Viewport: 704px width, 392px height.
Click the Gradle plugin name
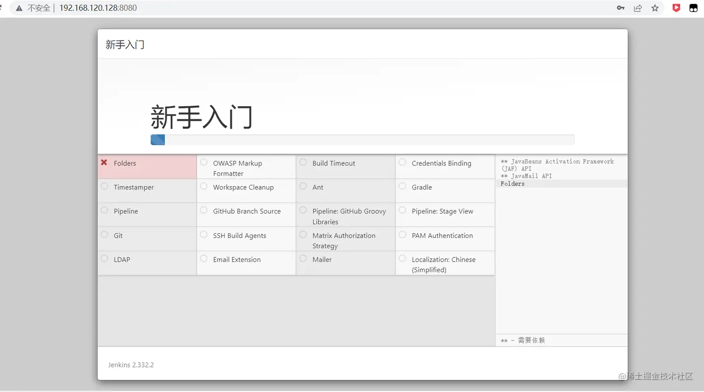(x=422, y=187)
